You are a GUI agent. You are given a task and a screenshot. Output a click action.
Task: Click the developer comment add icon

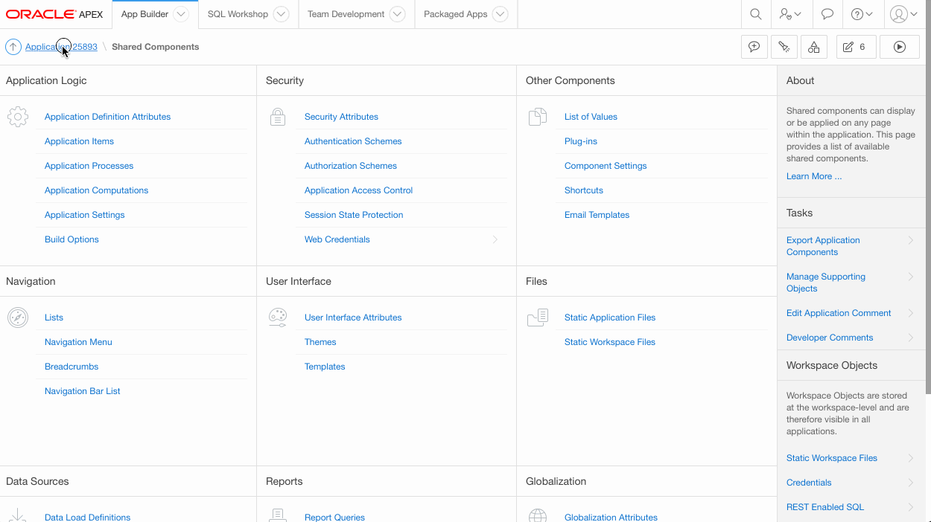(x=754, y=47)
